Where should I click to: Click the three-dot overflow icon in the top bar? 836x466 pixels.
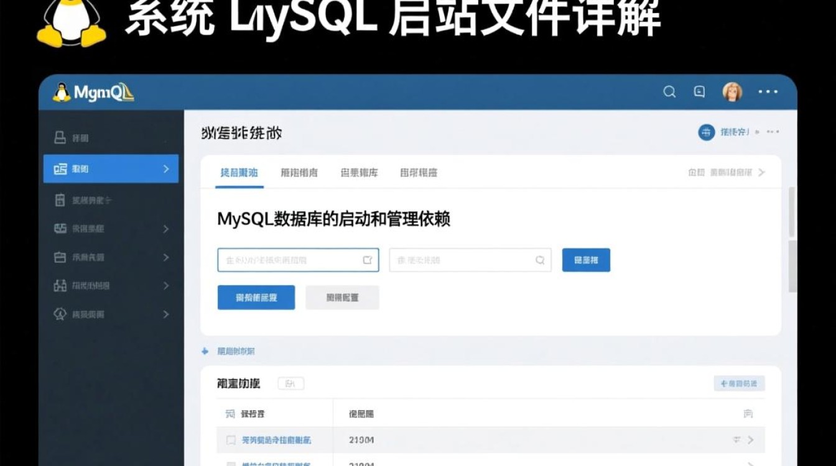click(x=768, y=91)
